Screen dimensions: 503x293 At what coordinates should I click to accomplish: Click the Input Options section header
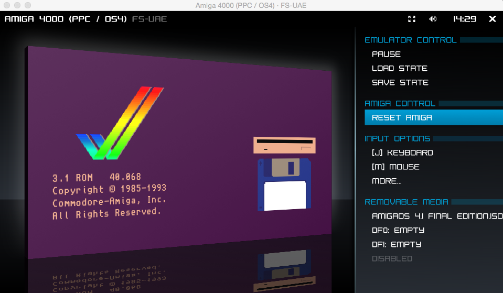pos(397,138)
